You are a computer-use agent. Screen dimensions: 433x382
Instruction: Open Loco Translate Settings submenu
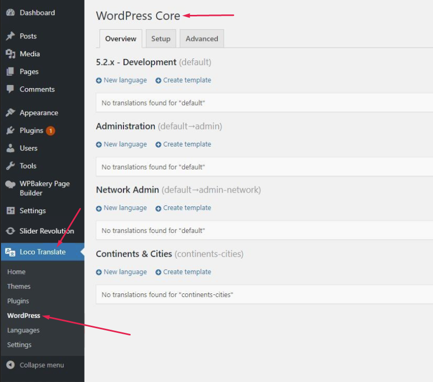click(19, 345)
